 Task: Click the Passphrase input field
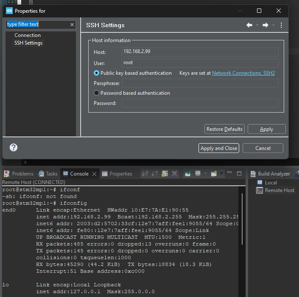coord(200,83)
